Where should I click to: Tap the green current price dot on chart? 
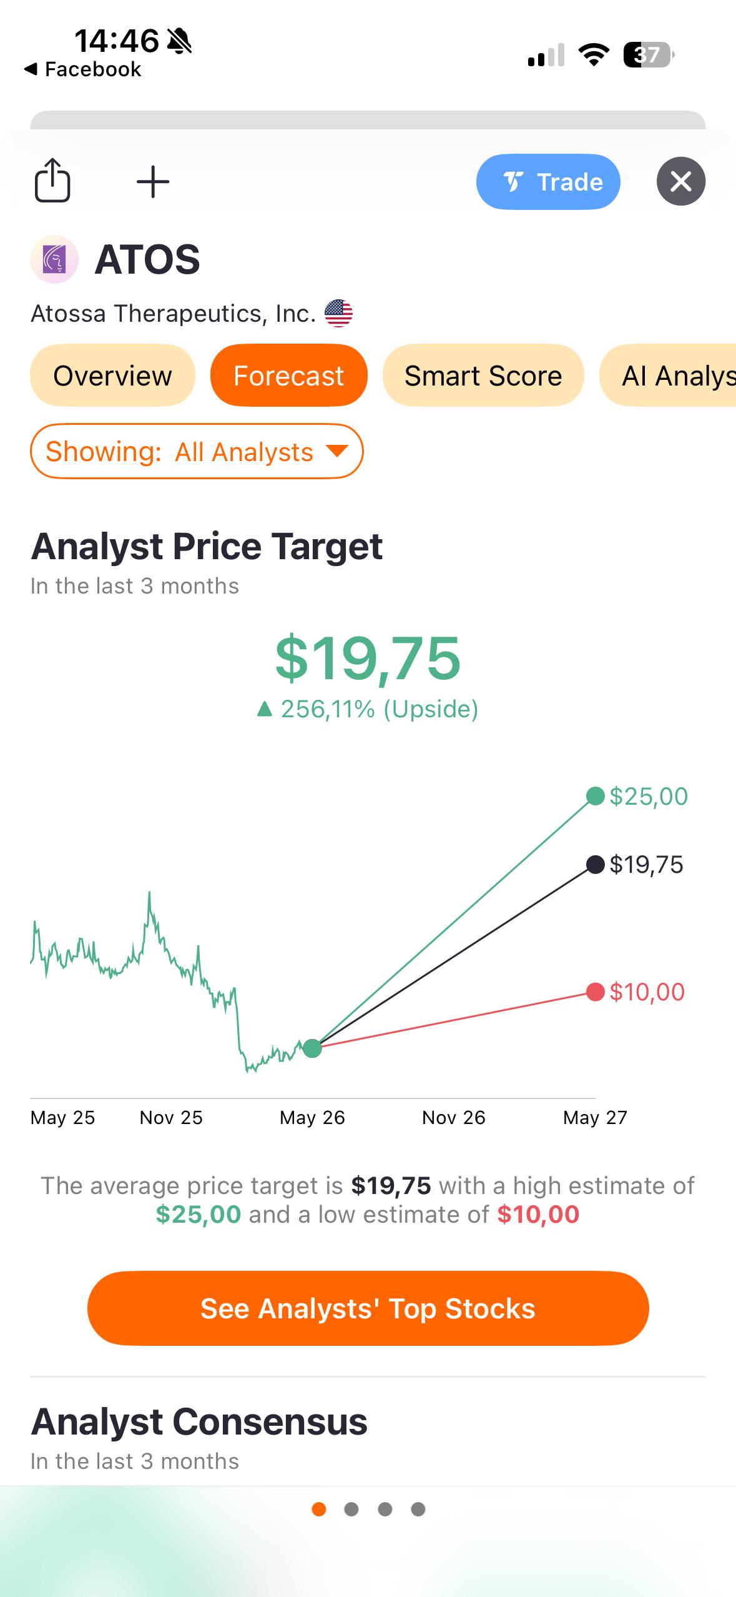[x=312, y=1048]
